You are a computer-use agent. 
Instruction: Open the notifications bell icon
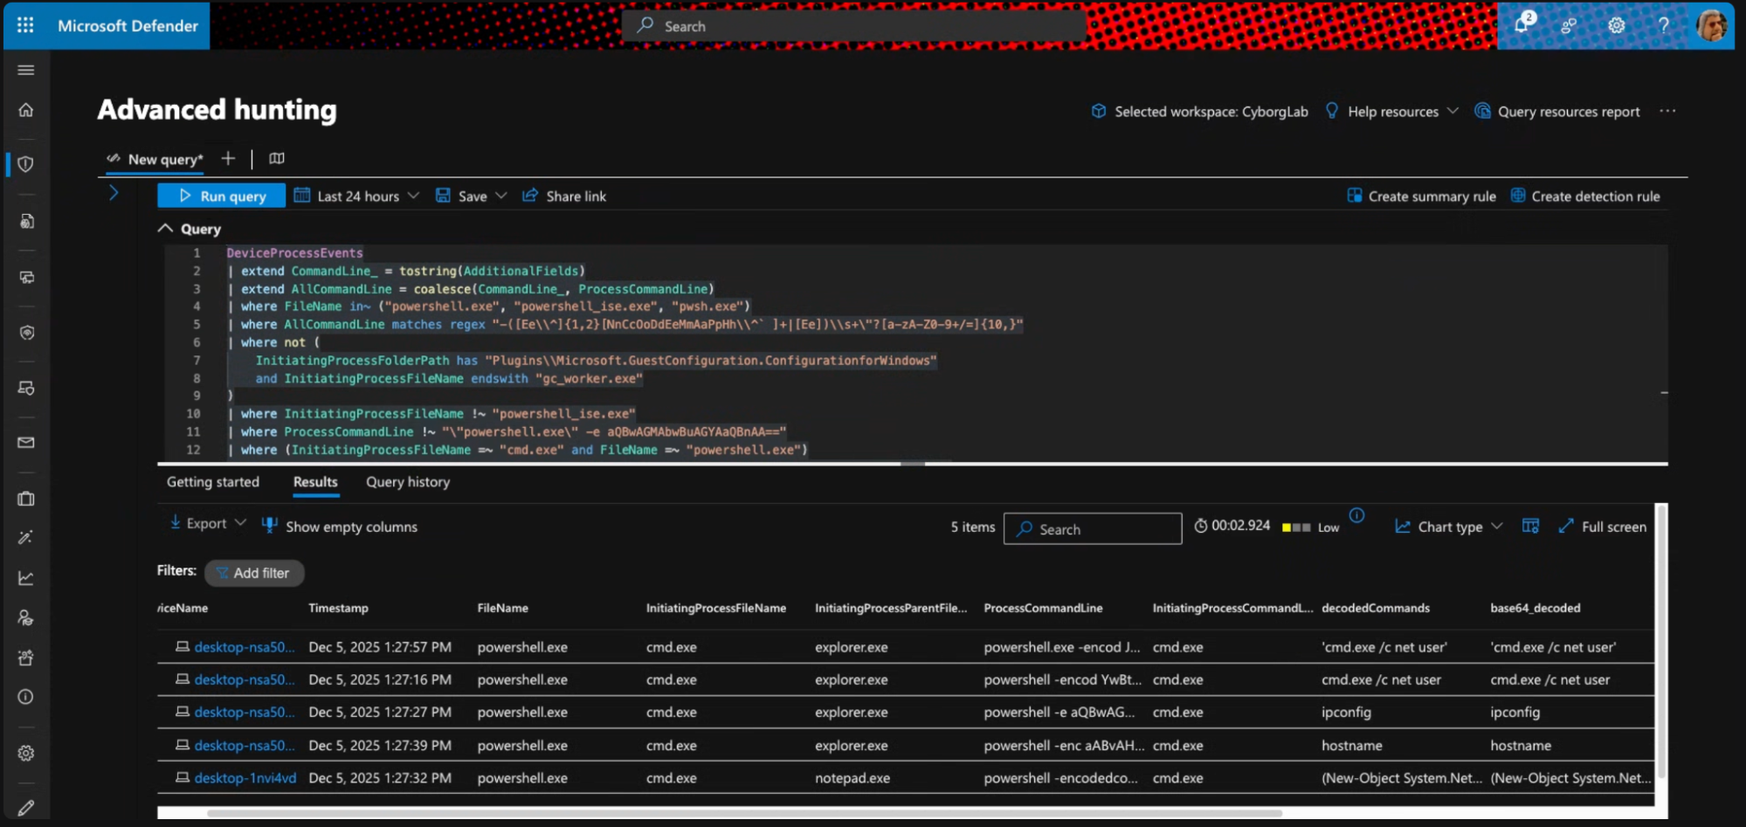tap(1522, 24)
